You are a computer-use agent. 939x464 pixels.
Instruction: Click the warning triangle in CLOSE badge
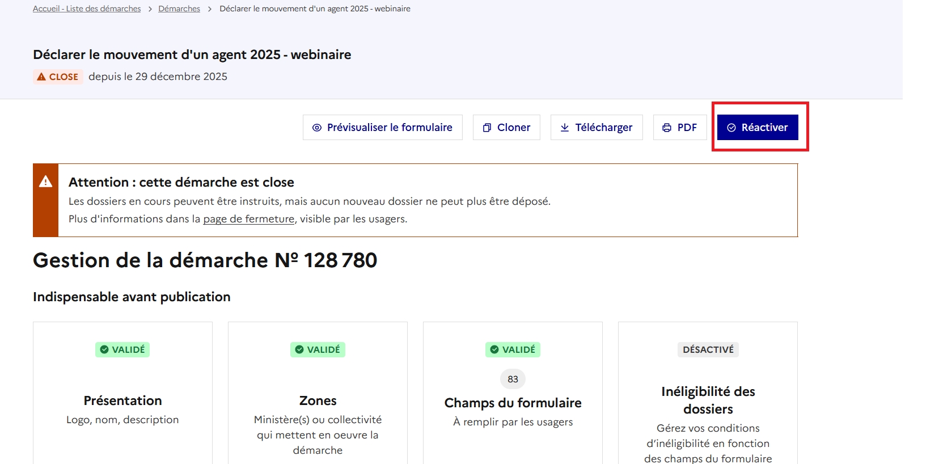[41, 77]
